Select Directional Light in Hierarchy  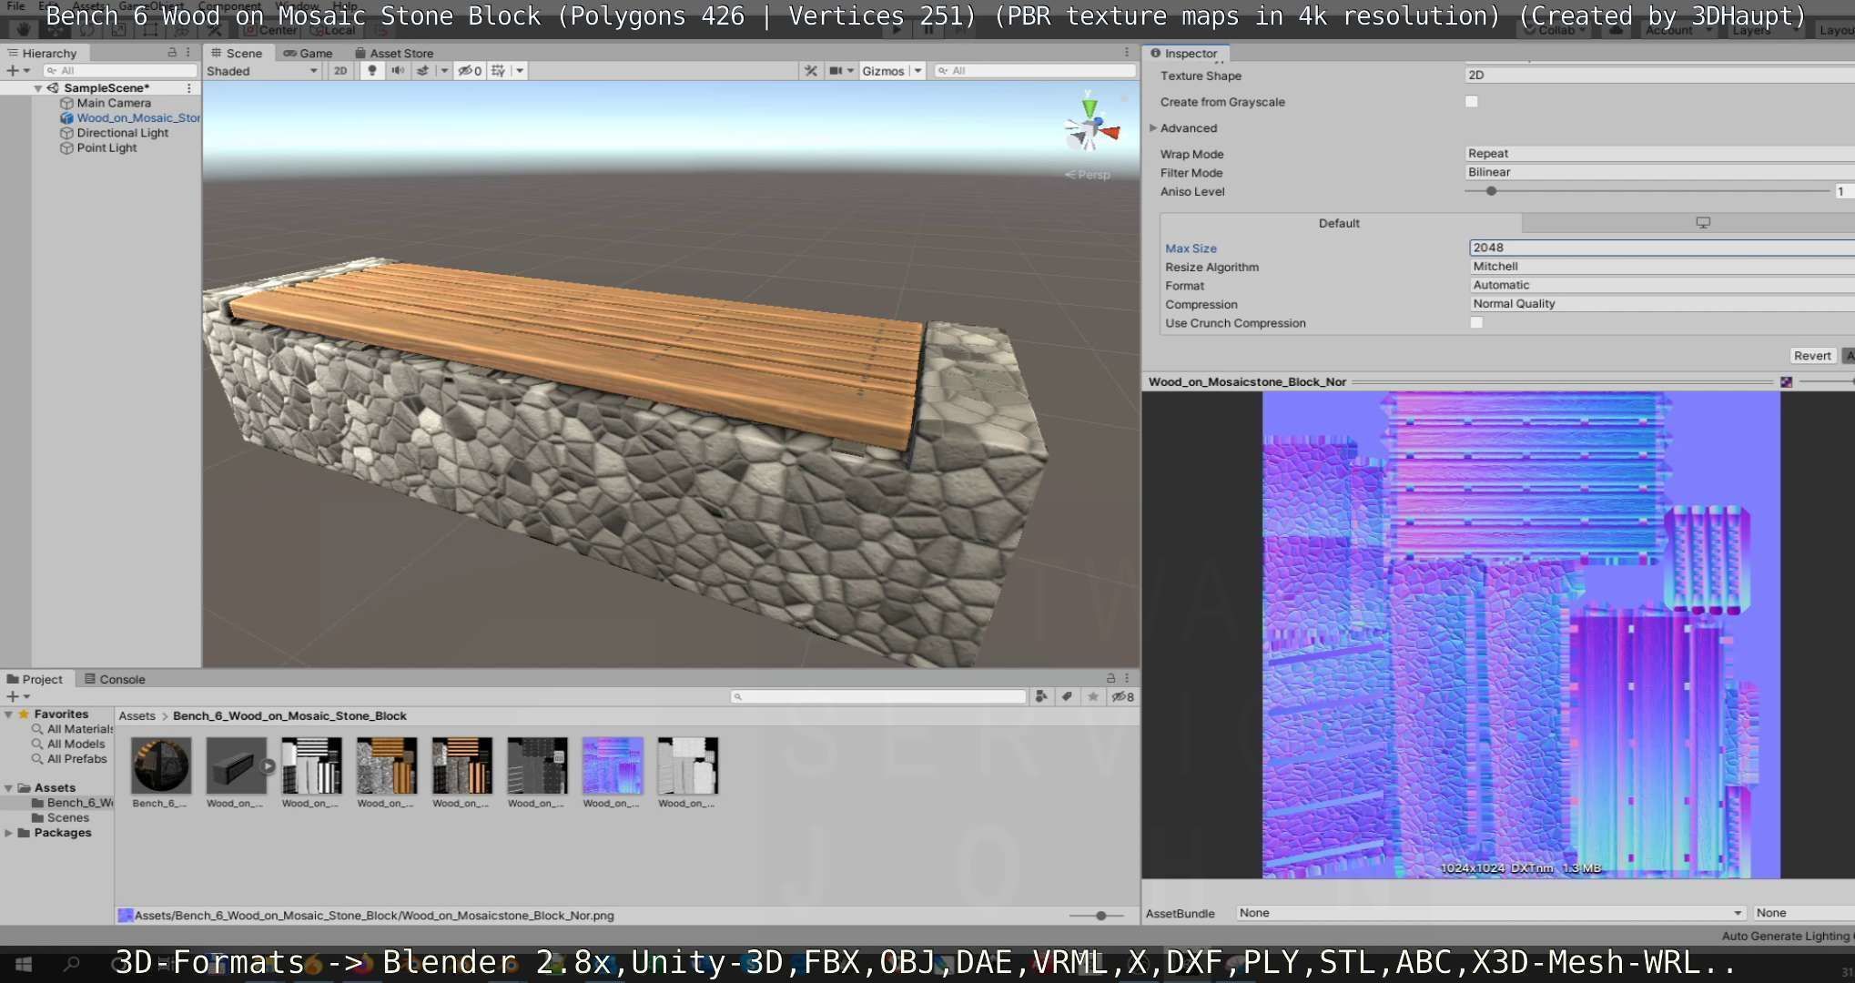coord(122,133)
